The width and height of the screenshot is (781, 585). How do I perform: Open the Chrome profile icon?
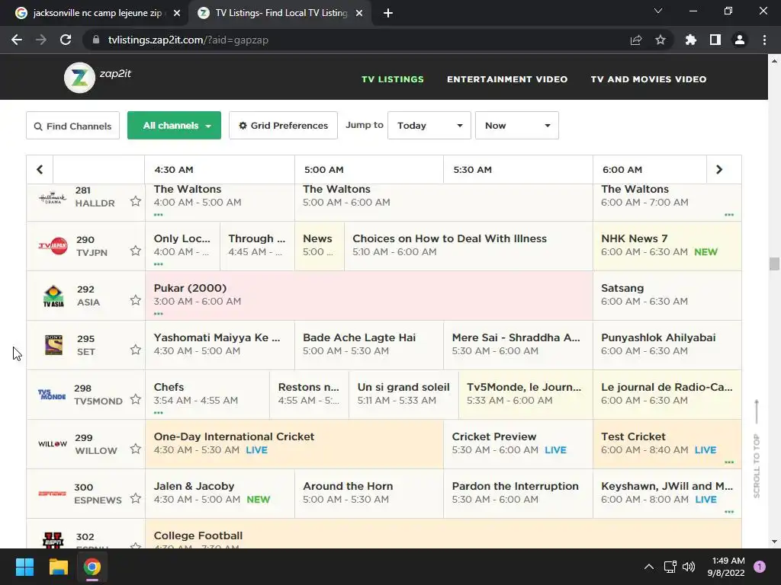coord(740,40)
